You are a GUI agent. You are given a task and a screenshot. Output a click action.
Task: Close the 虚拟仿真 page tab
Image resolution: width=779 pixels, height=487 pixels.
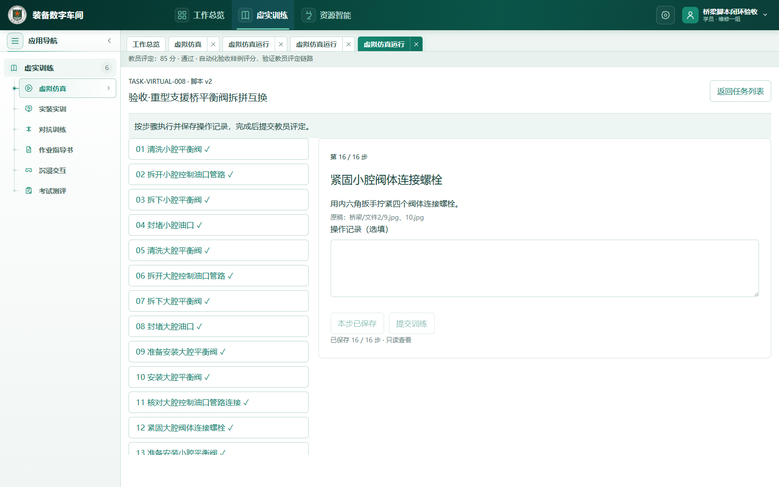pos(213,44)
